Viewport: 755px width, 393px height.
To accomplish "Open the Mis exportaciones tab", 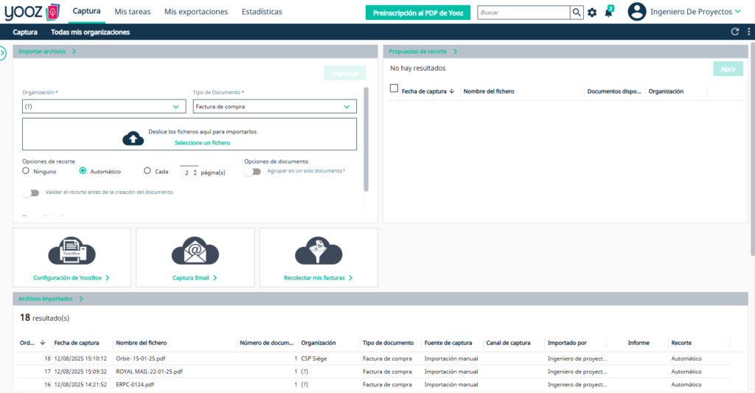I will [x=196, y=12].
